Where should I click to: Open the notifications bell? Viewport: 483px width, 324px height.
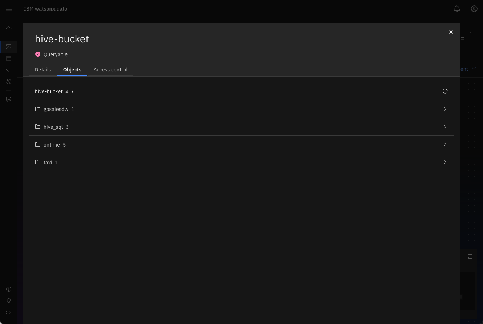457,9
